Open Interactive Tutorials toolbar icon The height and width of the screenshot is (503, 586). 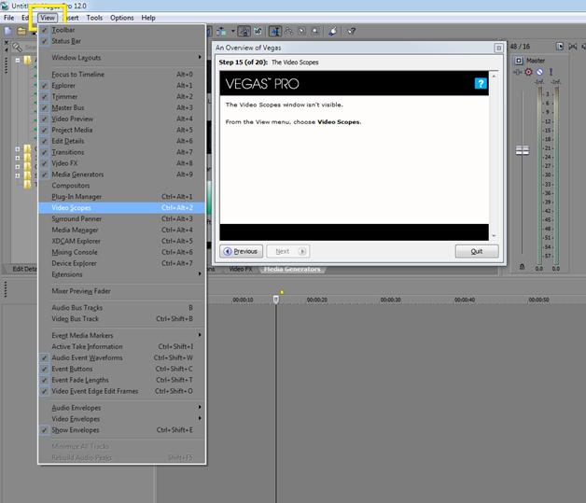pos(332,32)
